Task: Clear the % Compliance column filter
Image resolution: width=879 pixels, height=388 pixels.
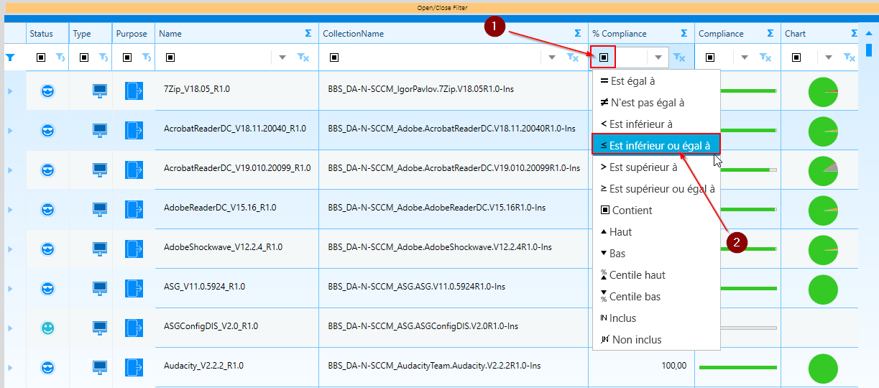Action: pos(679,57)
